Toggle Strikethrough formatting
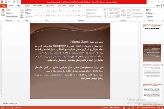 pos(47,16)
